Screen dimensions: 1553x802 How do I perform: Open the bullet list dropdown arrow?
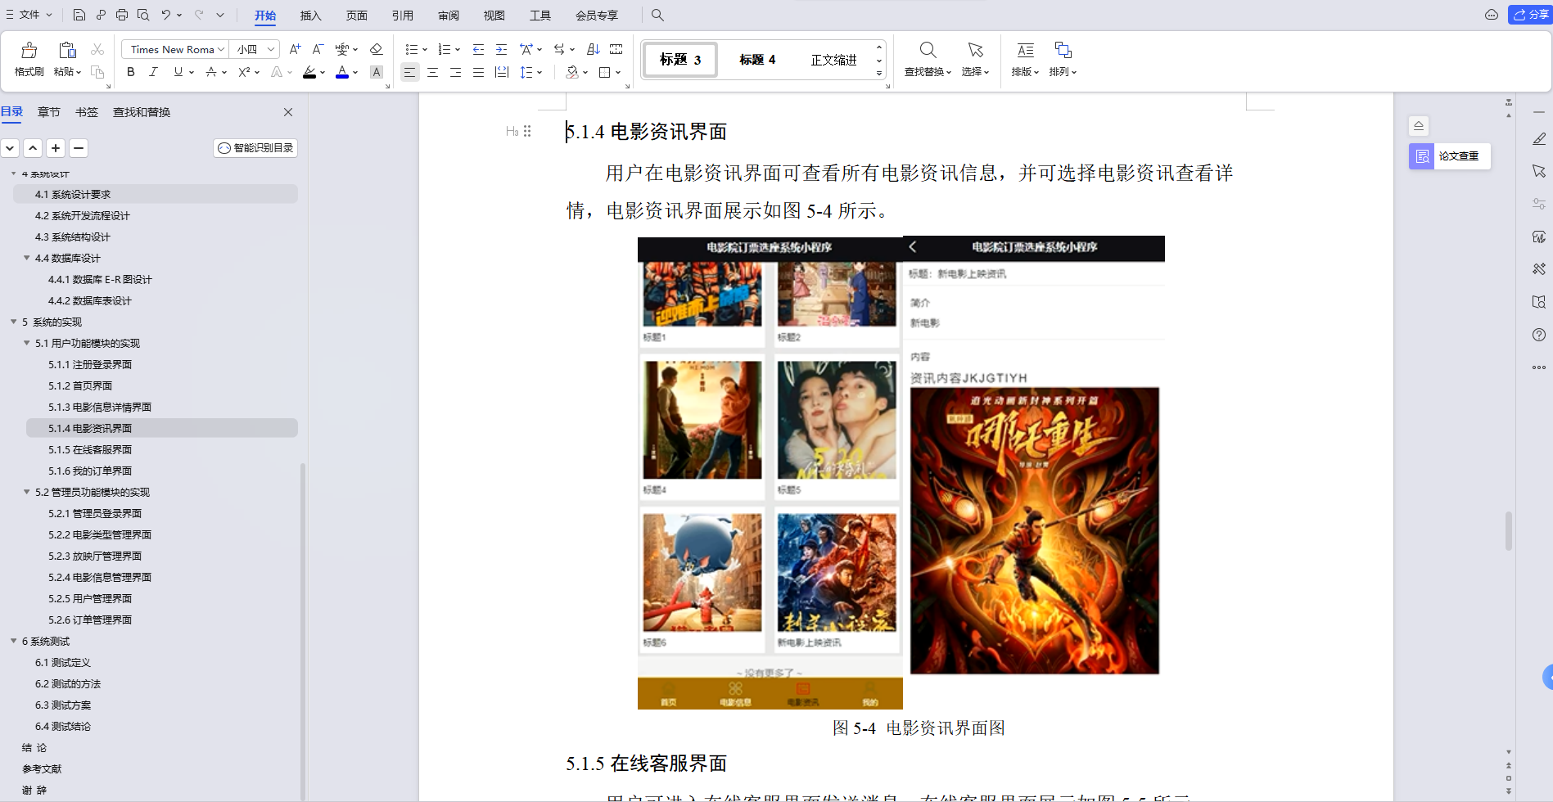pos(425,49)
